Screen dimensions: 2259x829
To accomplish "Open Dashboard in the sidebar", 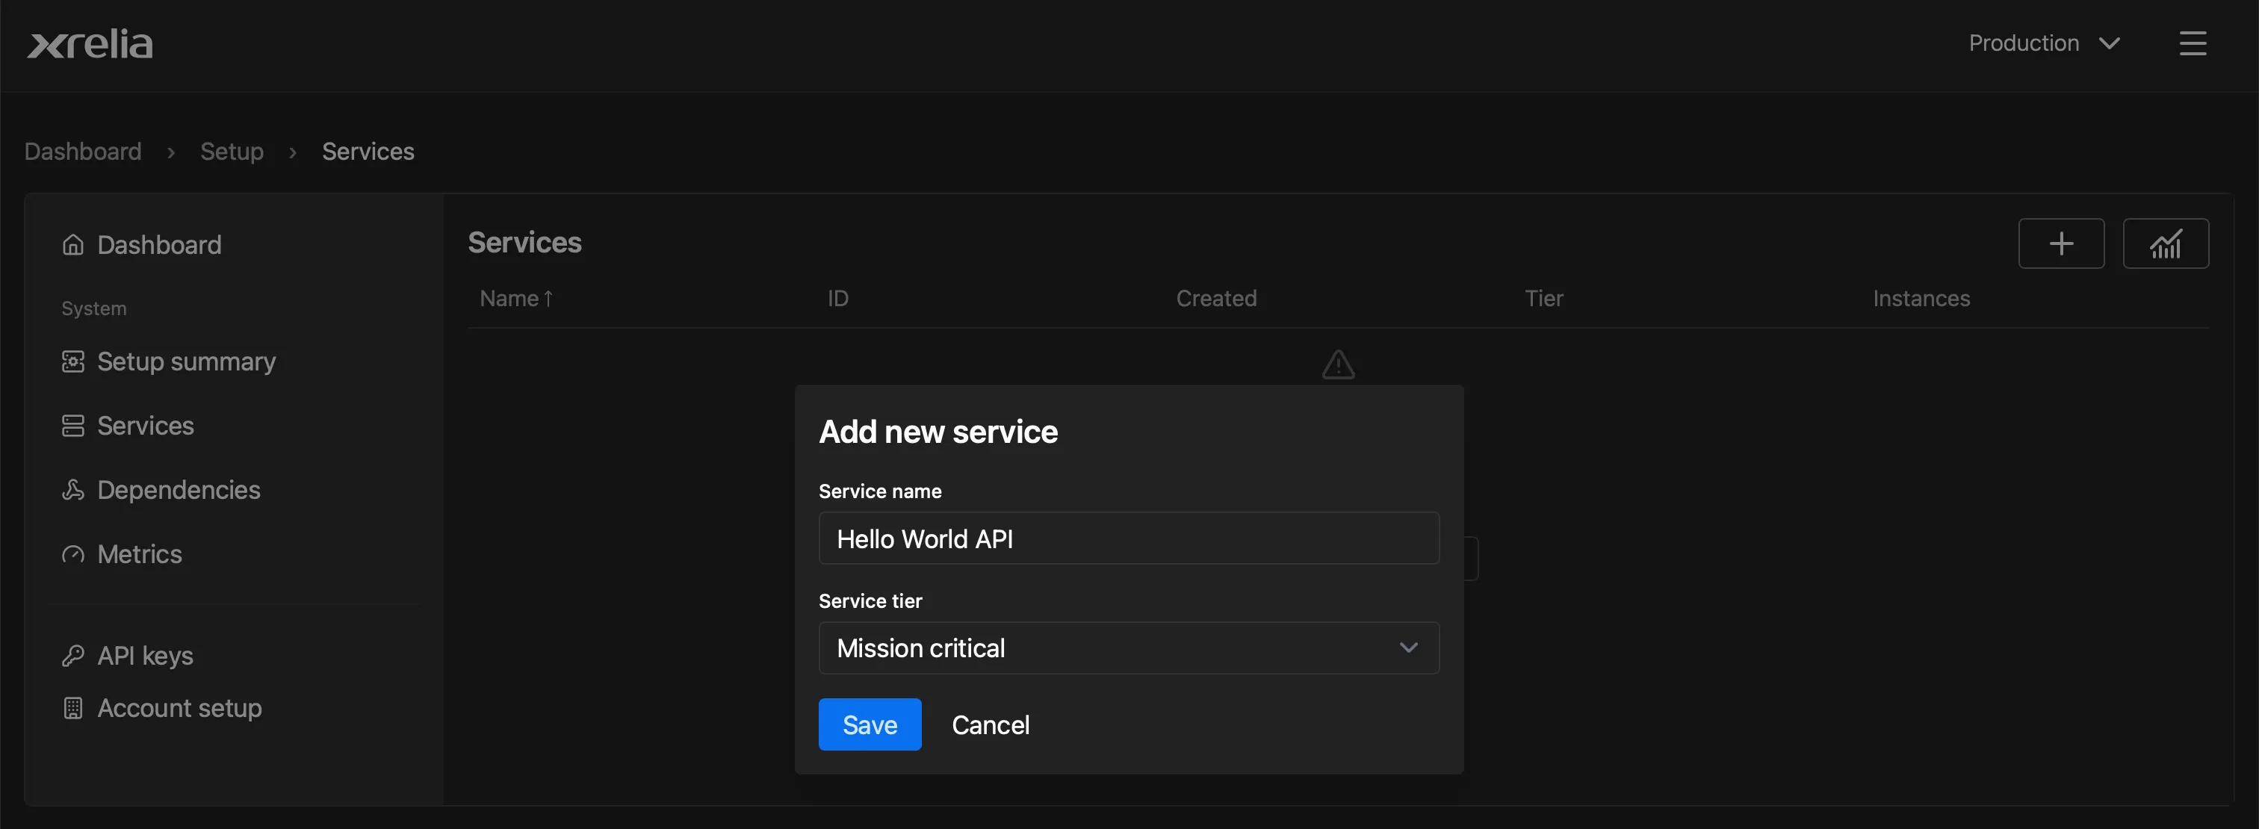I will click(141, 244).
